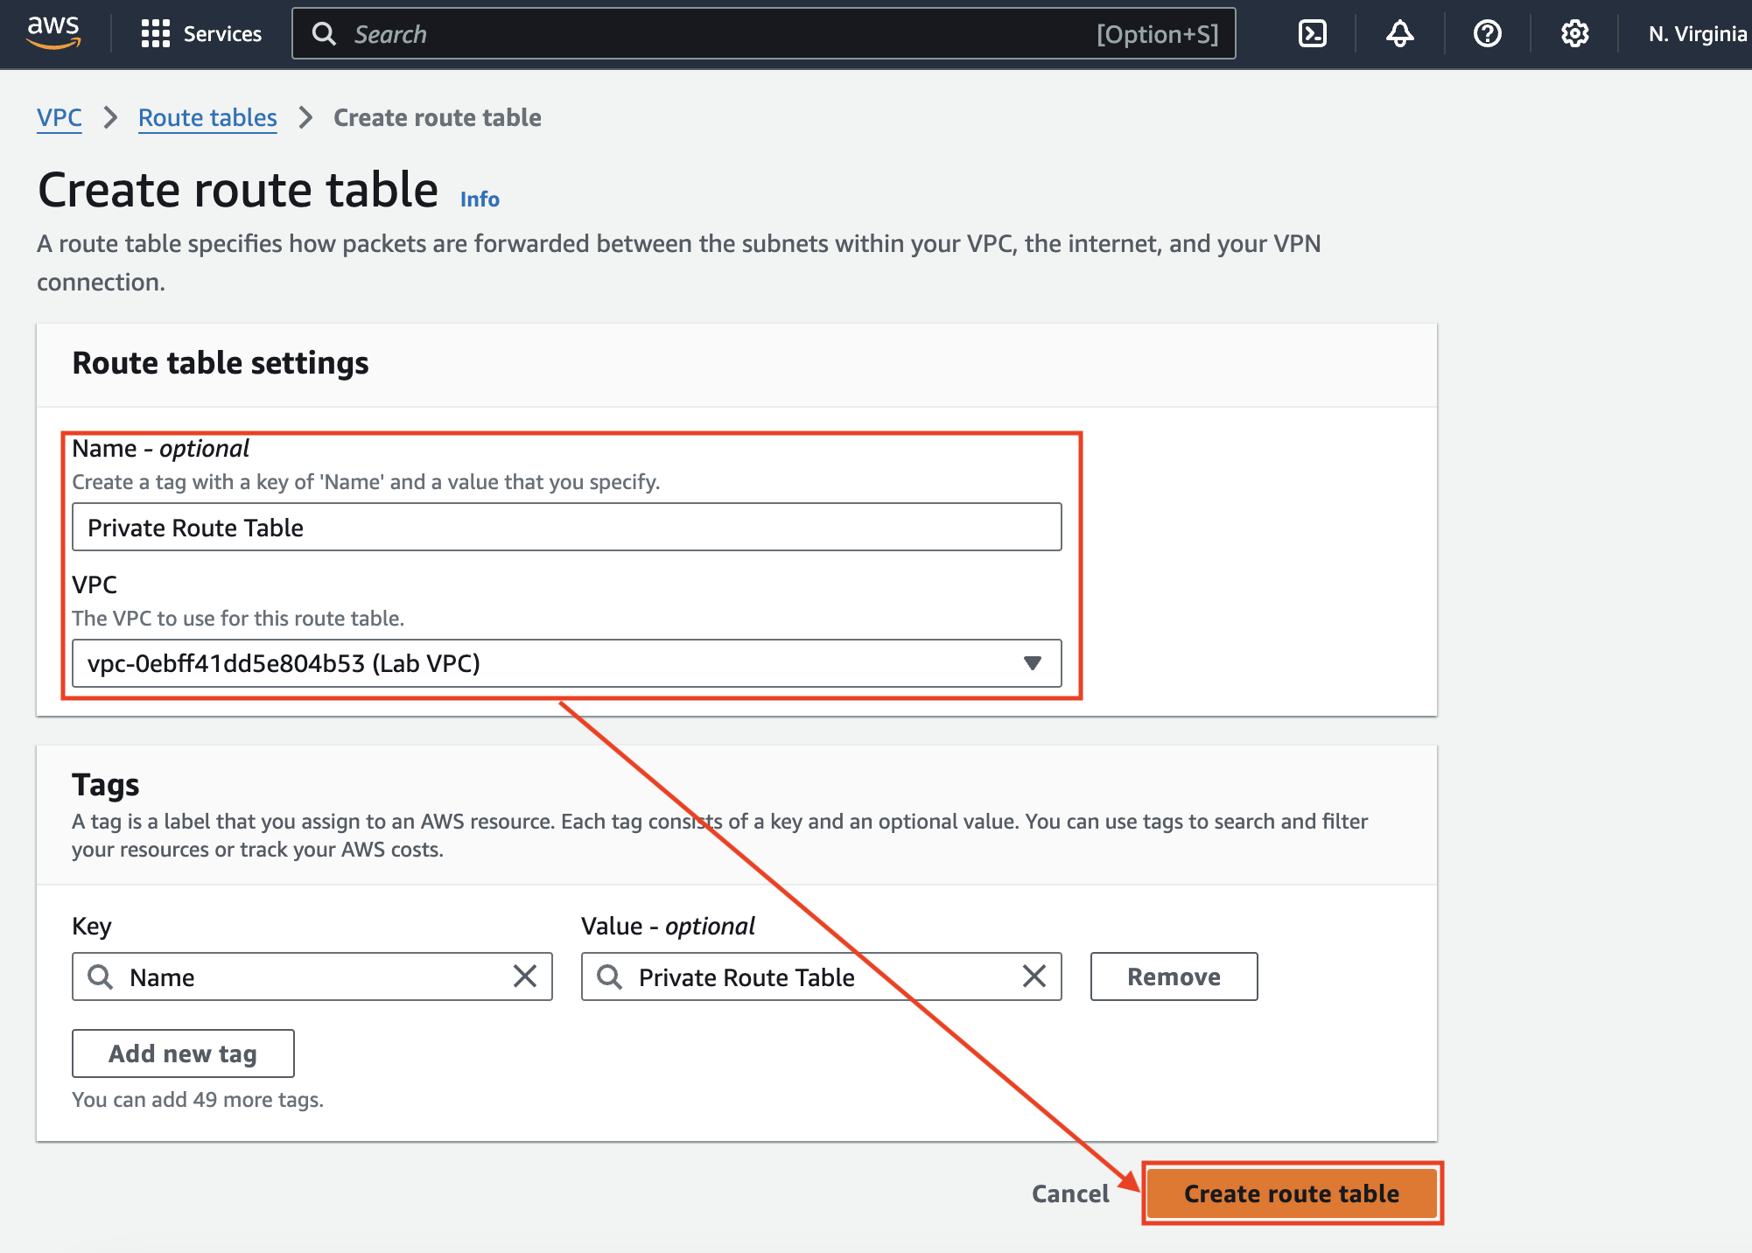
Task: Expand the VPC selection dropdown
Action: point(1032,663)
